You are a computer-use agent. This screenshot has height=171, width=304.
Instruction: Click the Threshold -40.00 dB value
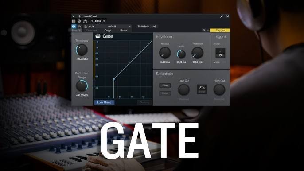pyautogui.click(x=82, y=59)
